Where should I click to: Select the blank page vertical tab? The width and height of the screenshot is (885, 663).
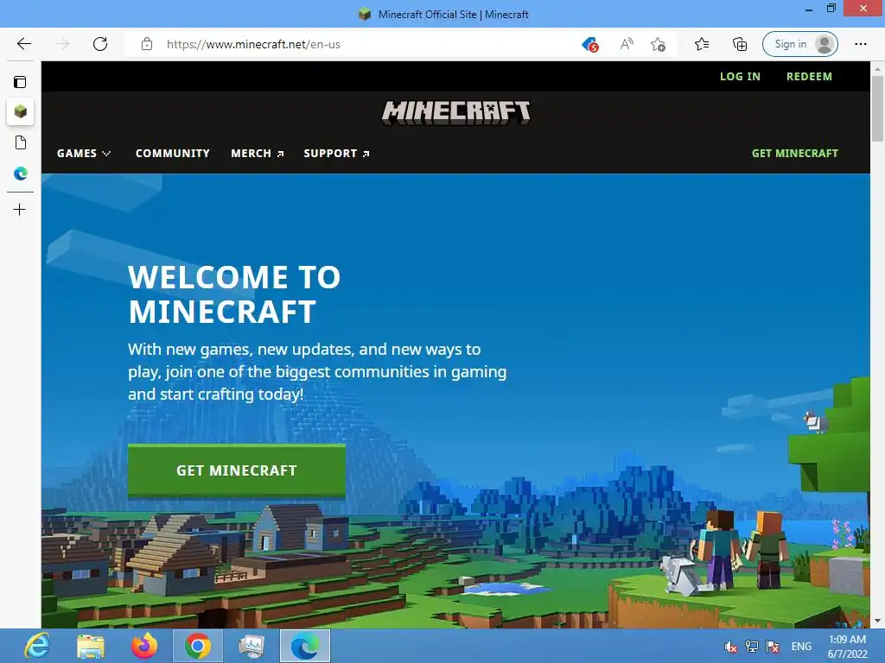[21, 142]
